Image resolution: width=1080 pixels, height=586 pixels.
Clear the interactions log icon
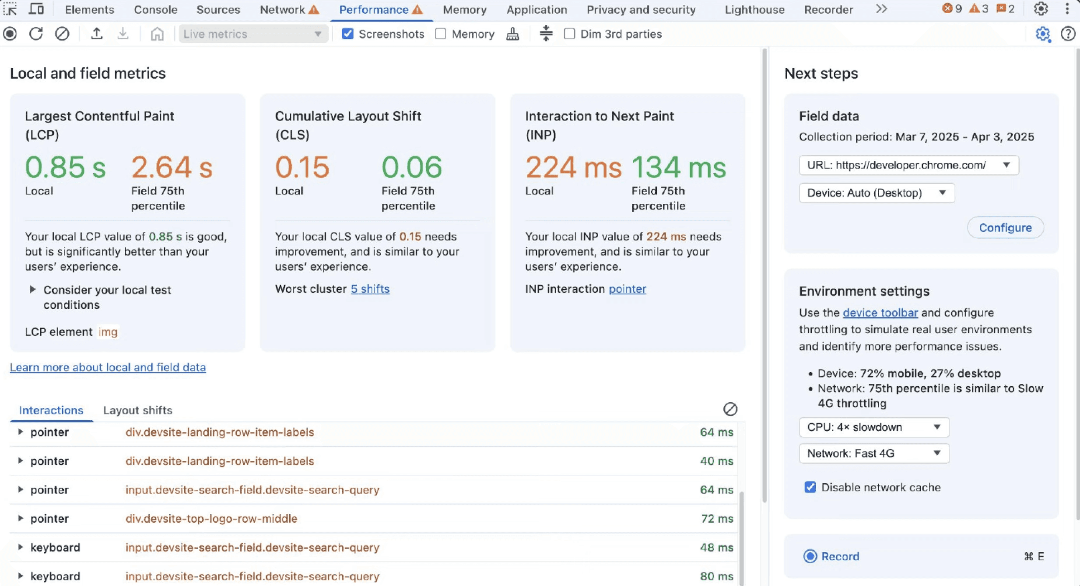click(x=730, y=409)
